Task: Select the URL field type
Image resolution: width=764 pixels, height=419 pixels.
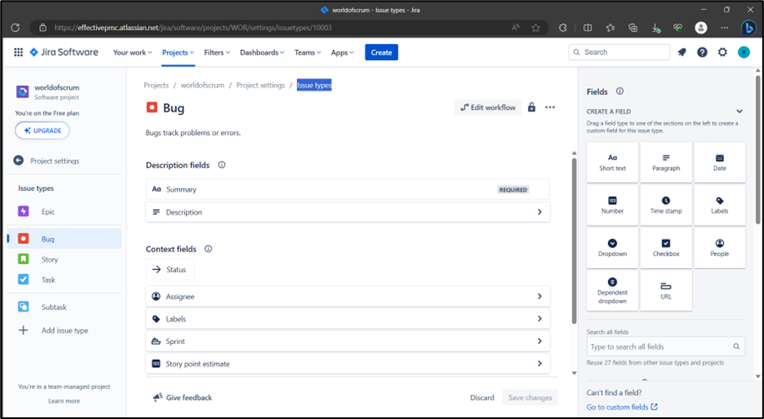Action: click(666, 291)
